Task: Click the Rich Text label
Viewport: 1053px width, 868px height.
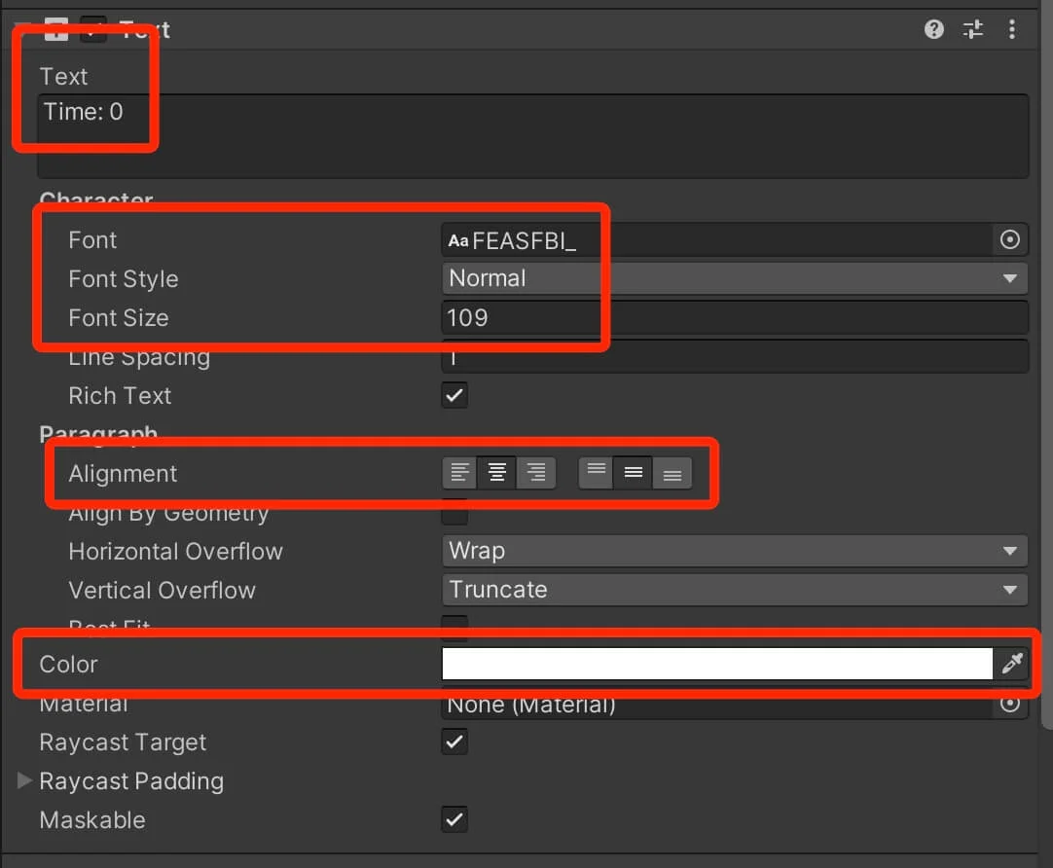Action: 121,395
